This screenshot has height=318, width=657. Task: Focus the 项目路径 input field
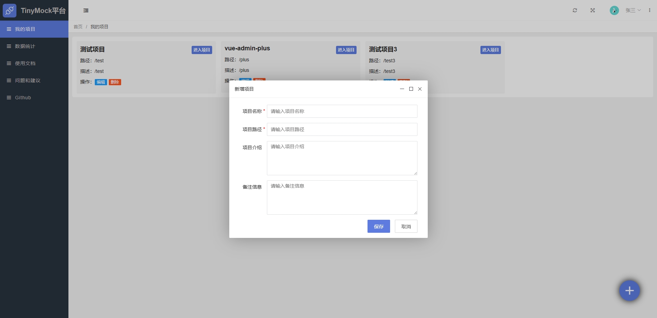point(342,129)
